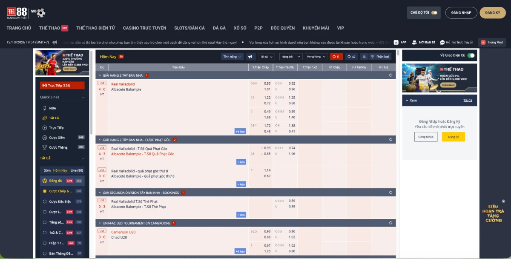Open the Hàng Đôi dropdown
This screenshot has width=511, height=259.
(x=291, y=57)
